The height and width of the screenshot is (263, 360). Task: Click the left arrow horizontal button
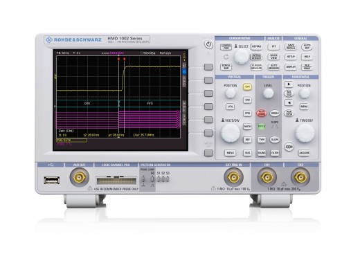coord(289,102)
